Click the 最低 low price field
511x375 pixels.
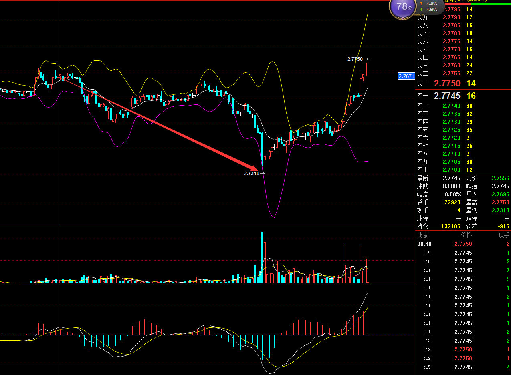click(488, 210)
